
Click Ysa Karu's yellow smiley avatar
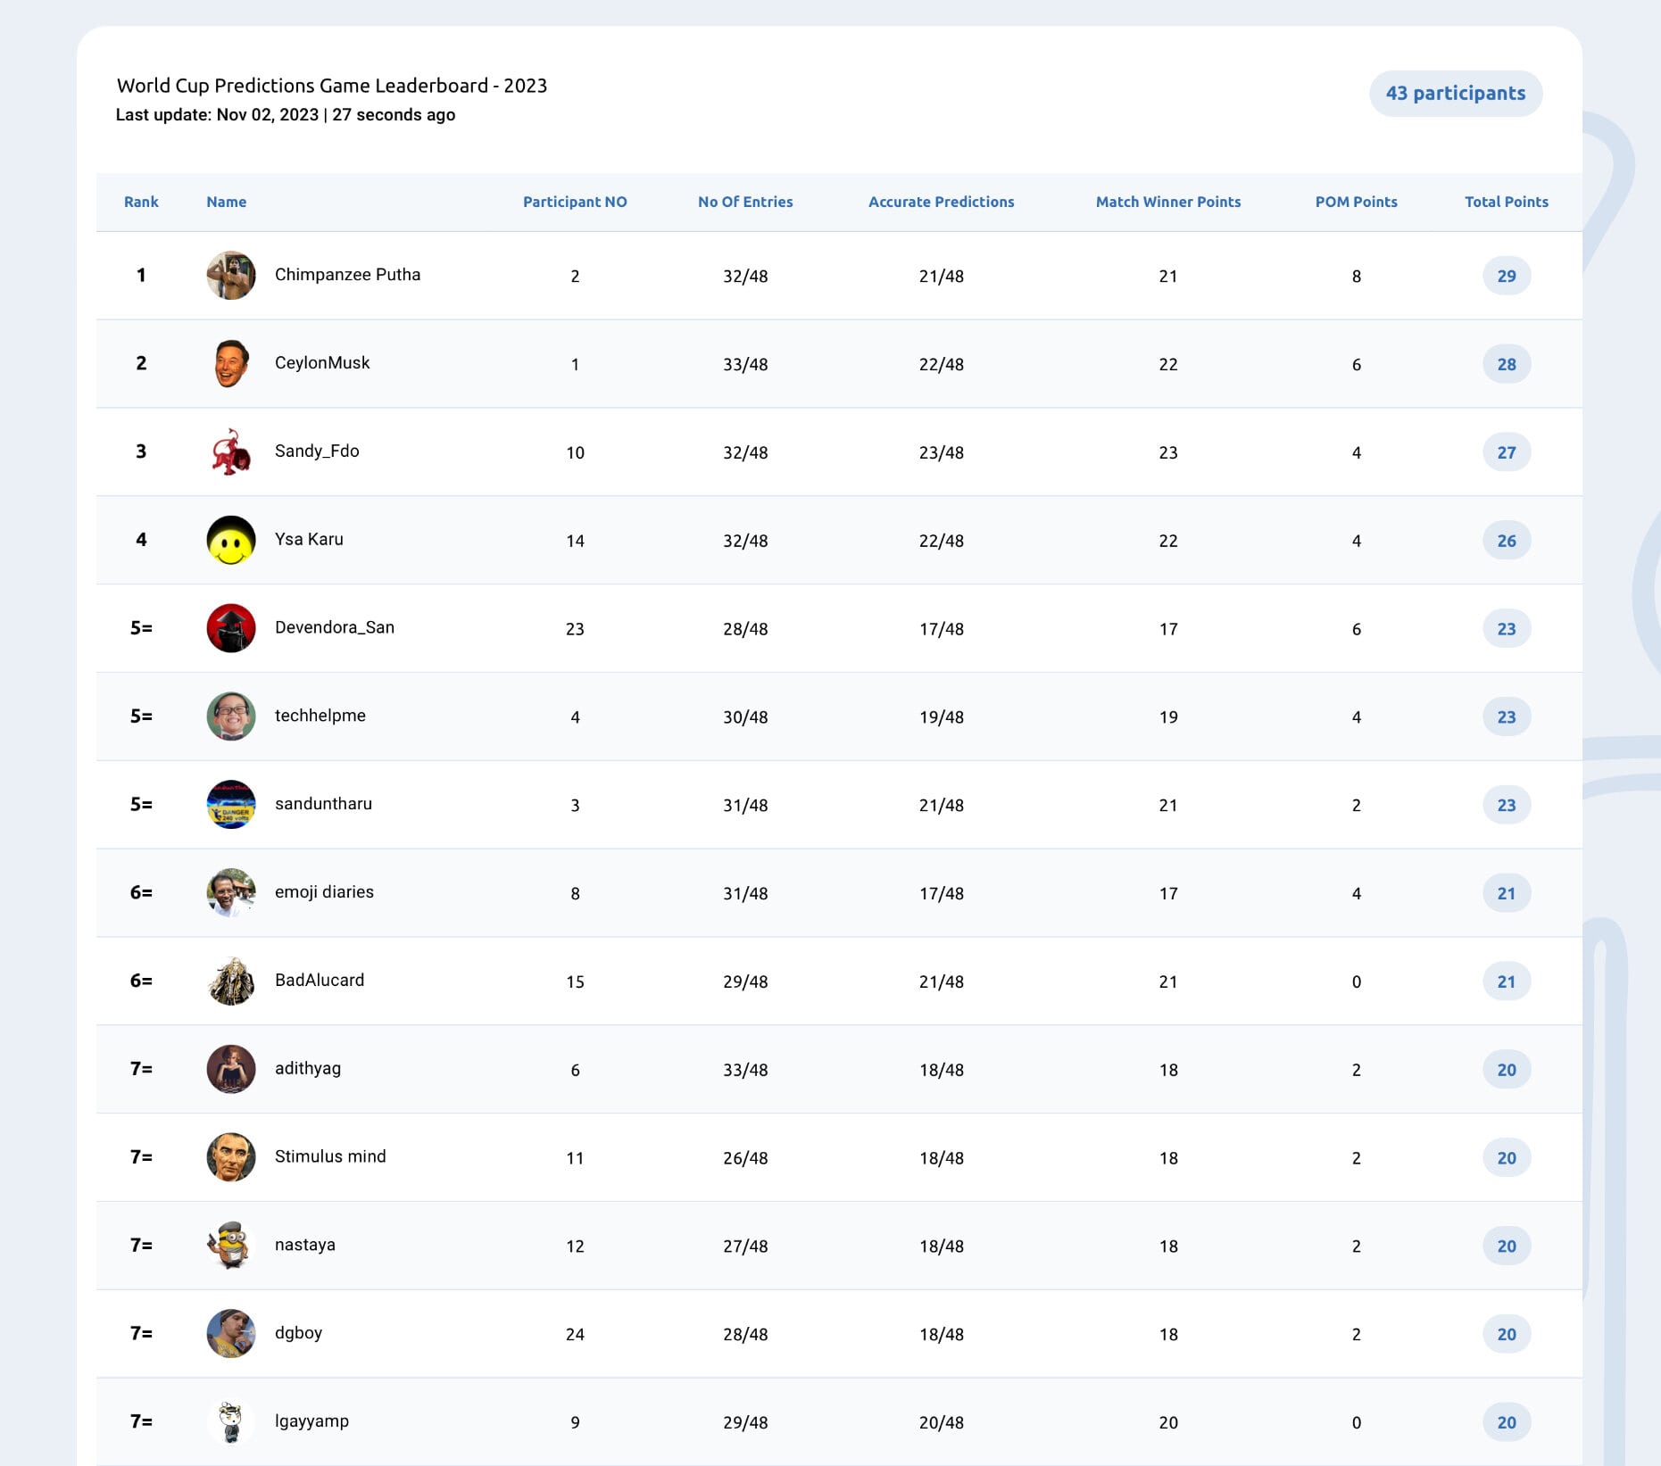[231, 540]
